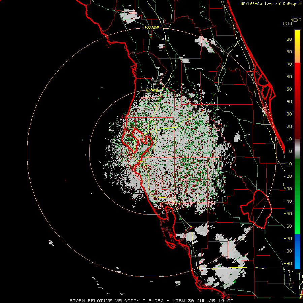Click the KTBW radar site identifier
The height and width of the screenshot is (303, 303).
pos(179,301)
